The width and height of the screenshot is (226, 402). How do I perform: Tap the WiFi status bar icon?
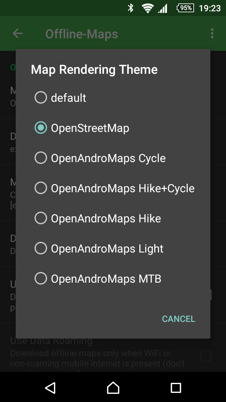(x=147, y=8)
